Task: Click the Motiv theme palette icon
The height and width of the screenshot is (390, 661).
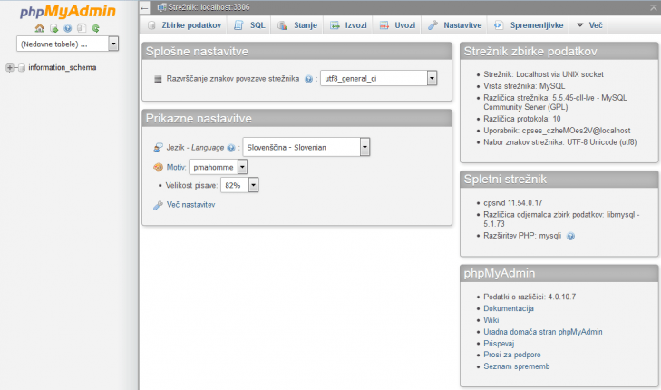Action: point(158,168)
